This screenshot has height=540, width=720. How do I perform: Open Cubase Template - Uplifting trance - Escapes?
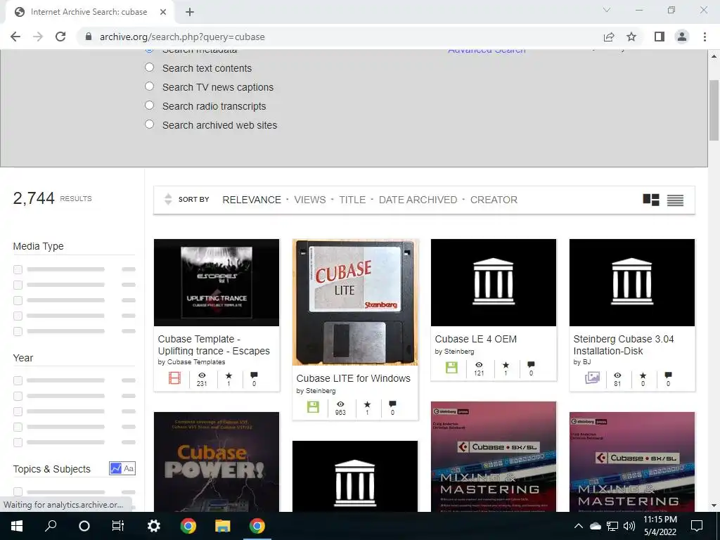click(214, 345)
